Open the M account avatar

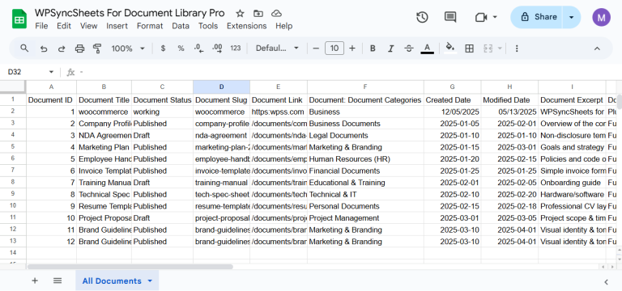[601, 17]
